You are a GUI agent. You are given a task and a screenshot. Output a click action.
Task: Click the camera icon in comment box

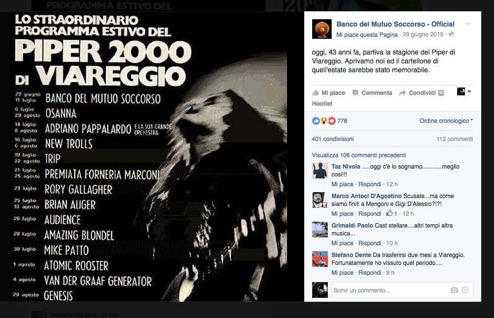pos(454,290)
